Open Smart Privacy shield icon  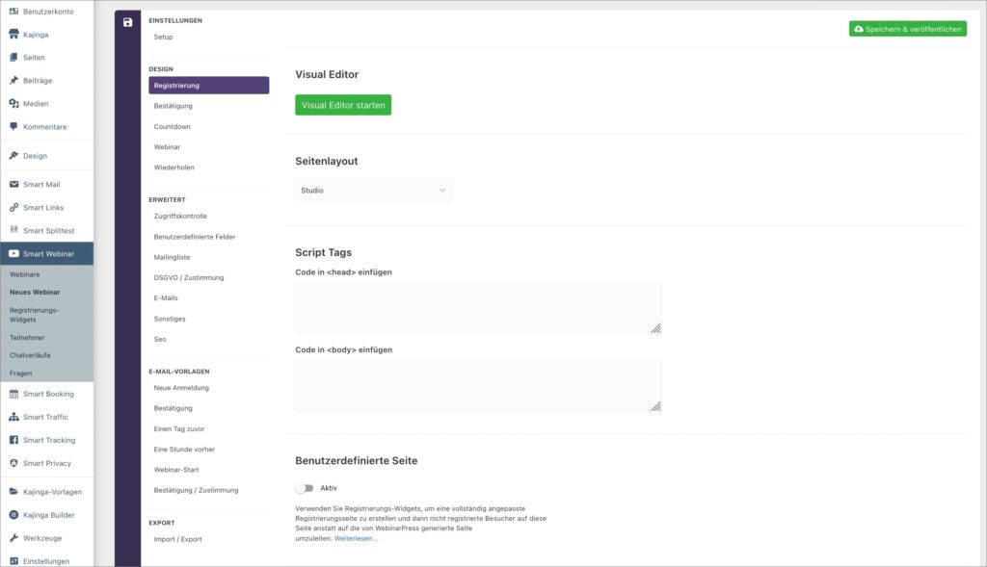13,463
